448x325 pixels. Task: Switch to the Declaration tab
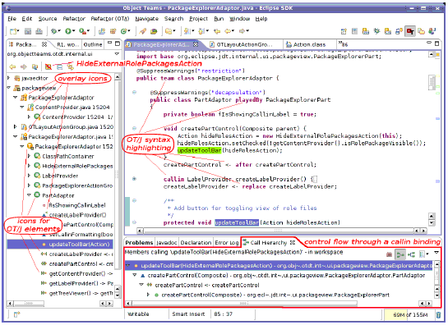pyautogui.click(x=196, y=243)
